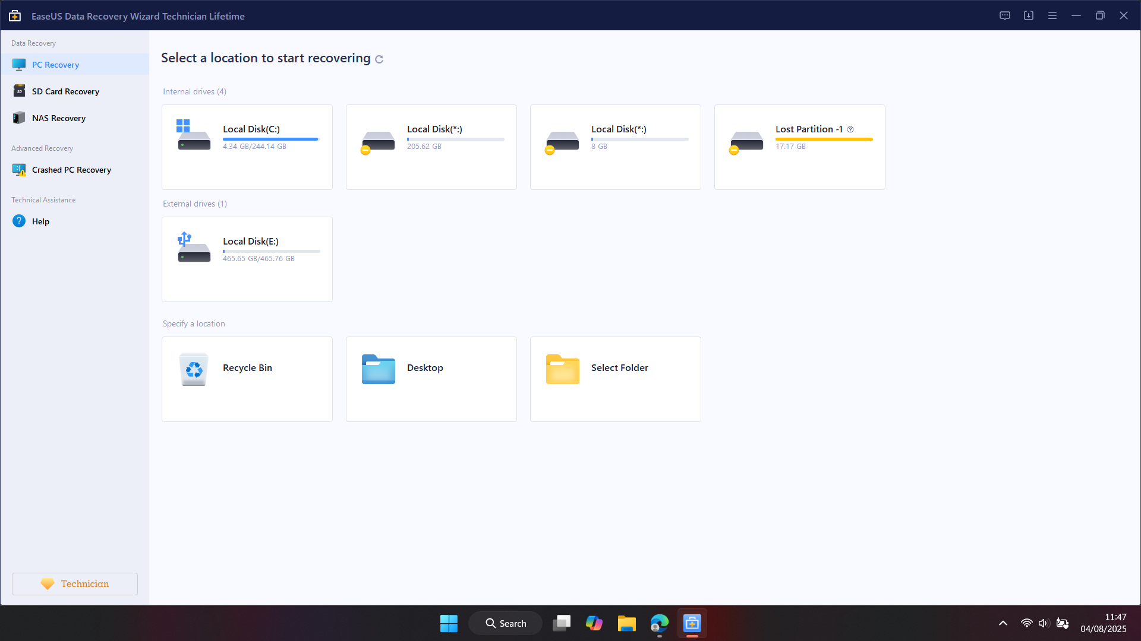Click the Technician license button
Viewport: 1141px width, 641px height.
pyautogui.click(x=75, y=584)
